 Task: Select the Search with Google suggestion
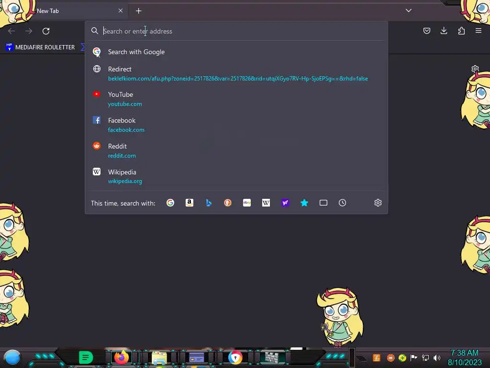click(x=236, y=52)
